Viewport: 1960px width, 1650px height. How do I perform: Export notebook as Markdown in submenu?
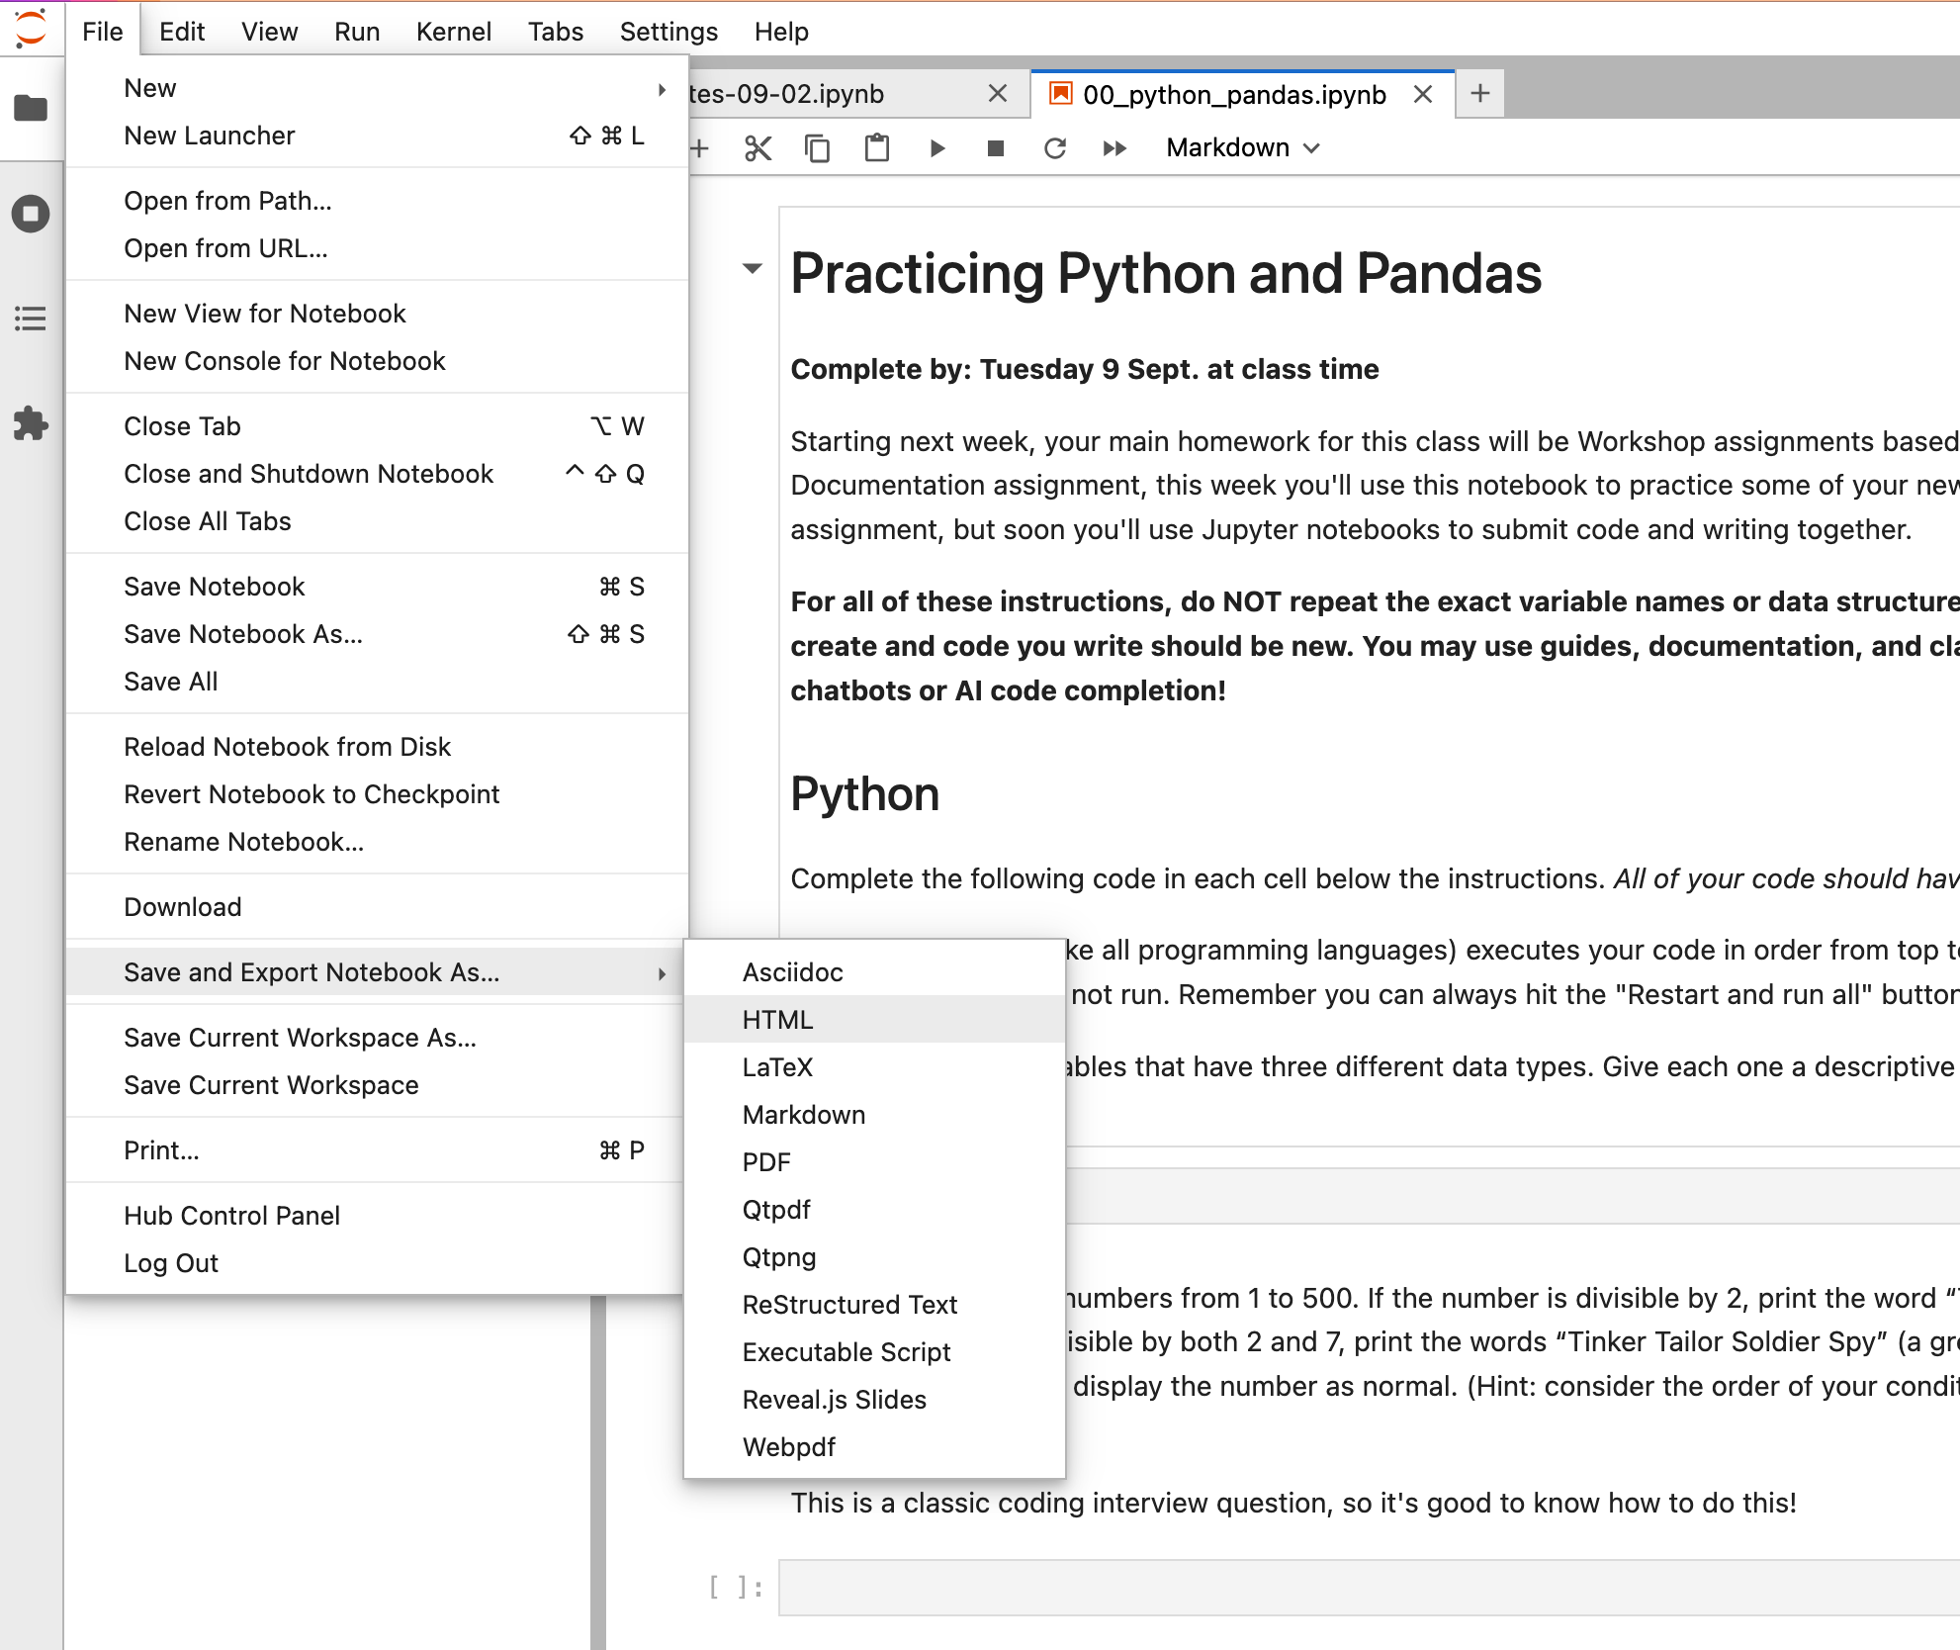[874, 1115]
